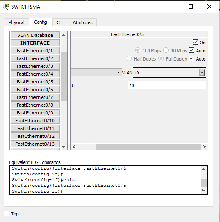Screen dimensions: 220x222
Task: Click the interface list scroll down arrow
Action: [64, 147]
